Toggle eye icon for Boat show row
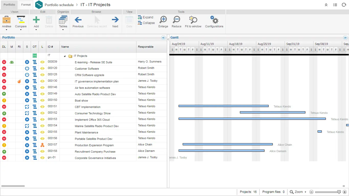 click(42, 100)
